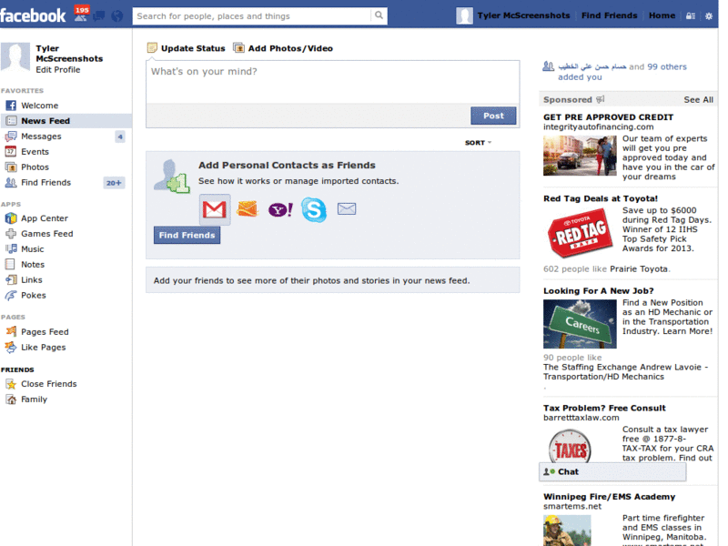Open the Chat bar
Screen dimensions: 728x546
click(612, 471)
